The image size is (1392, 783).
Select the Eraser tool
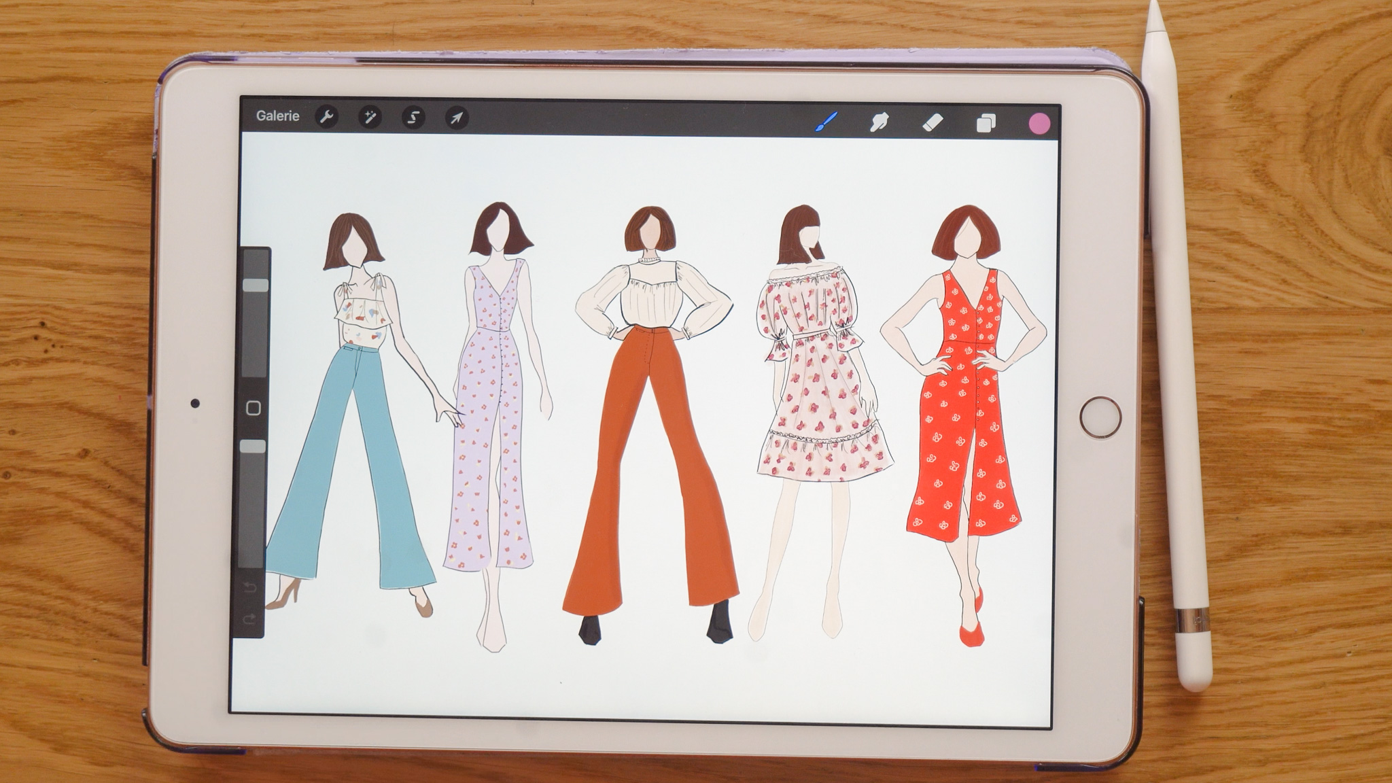[x=933, y=123]
